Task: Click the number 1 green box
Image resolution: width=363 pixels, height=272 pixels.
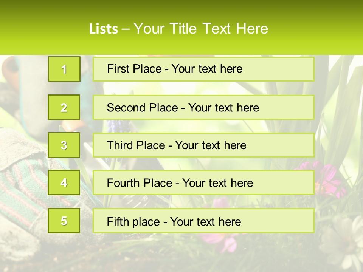Action: pos(64,69)
